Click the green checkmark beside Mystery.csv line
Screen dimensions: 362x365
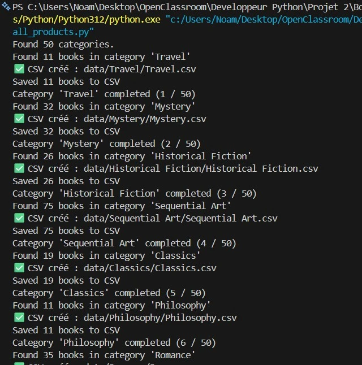(19, 119)
